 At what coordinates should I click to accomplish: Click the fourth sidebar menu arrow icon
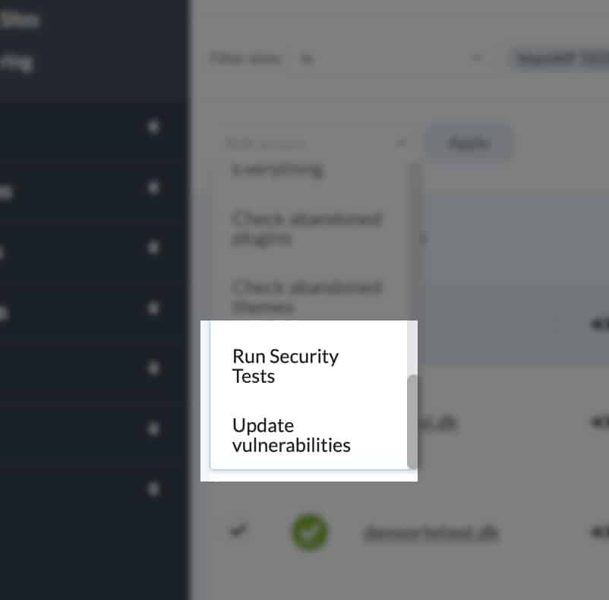[153, 308]
